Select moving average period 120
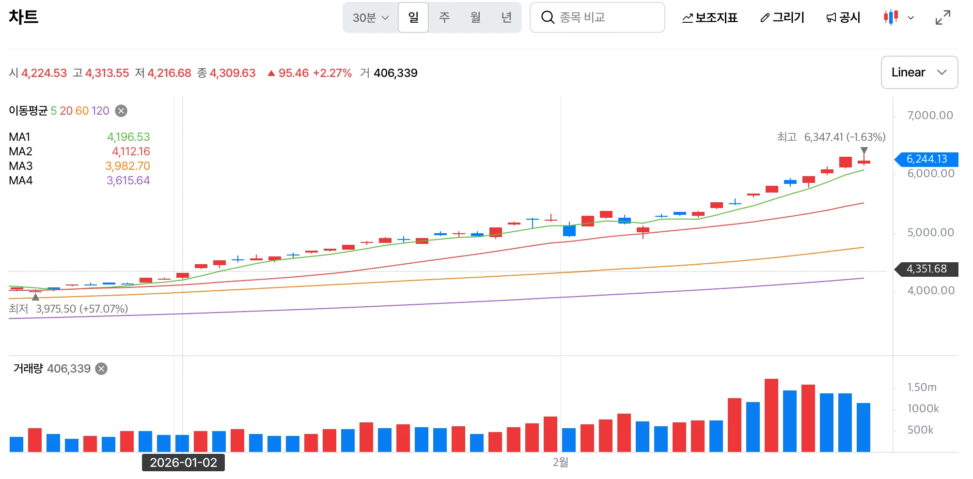 100,111
